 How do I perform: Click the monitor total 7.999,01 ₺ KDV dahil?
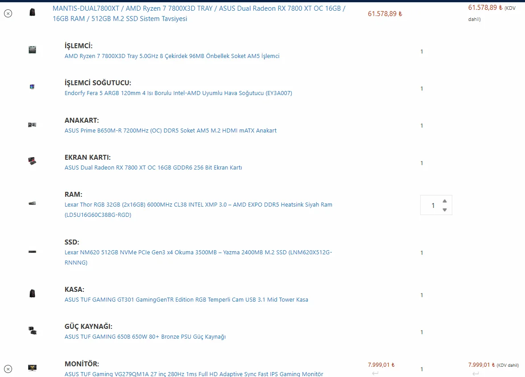tap(493, 365)
